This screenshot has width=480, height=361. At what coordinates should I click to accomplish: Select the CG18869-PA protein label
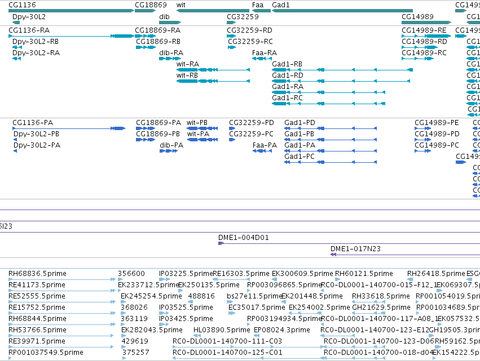click(x=158, y=123)
